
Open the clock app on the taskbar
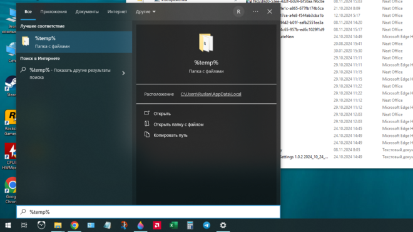pyautogui.click(x=41, y=225)
